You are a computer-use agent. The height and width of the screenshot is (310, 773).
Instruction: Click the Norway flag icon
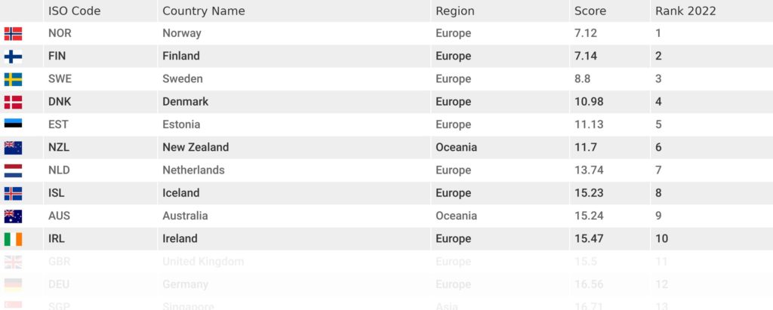(x=13, y=33)
